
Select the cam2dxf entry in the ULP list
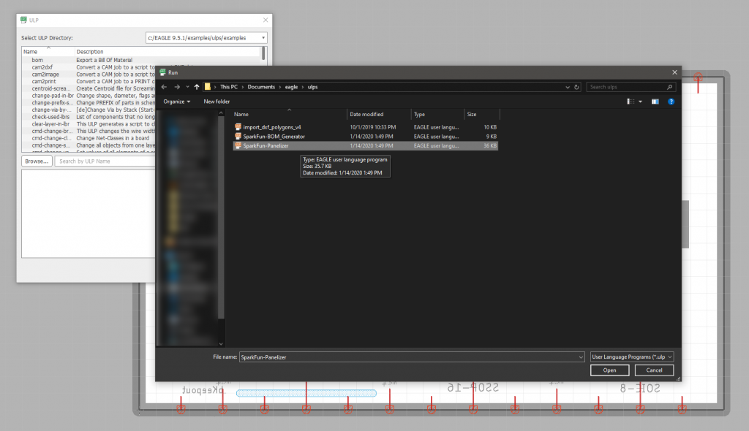point(42,66)
